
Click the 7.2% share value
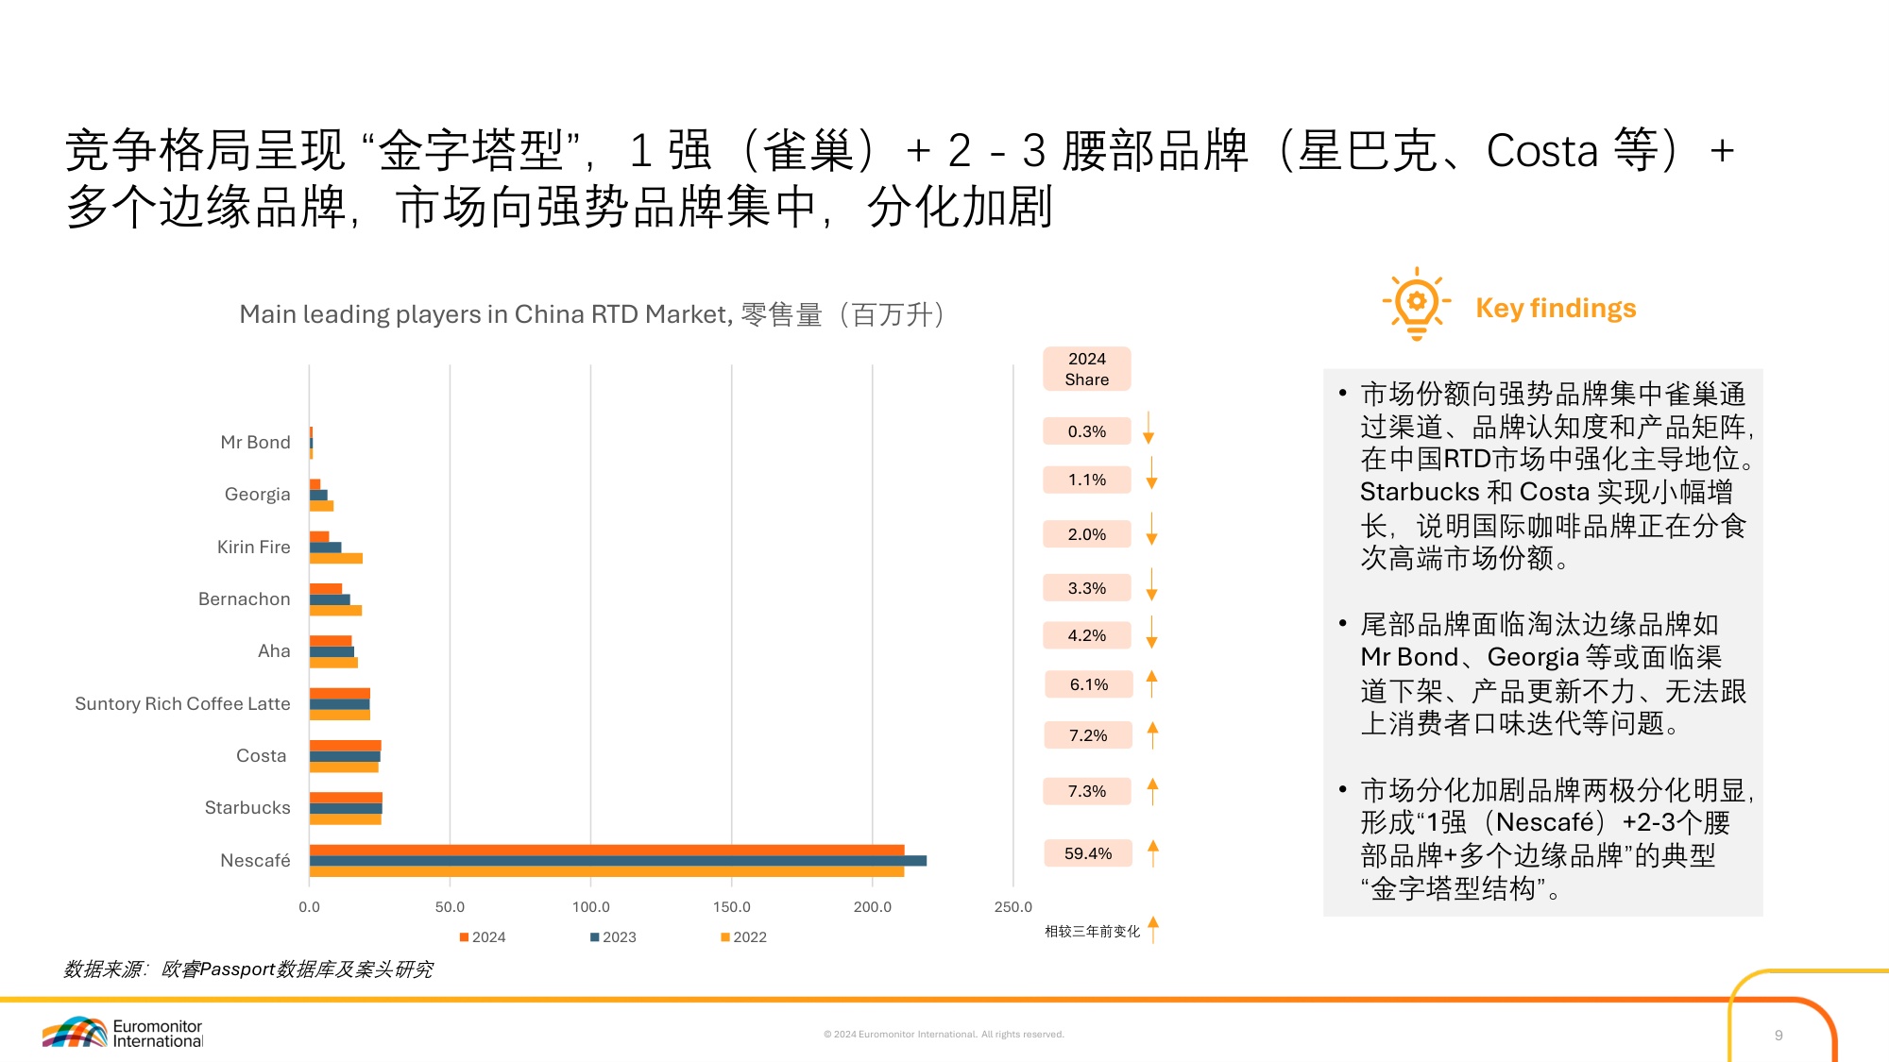coord(1088,735)
